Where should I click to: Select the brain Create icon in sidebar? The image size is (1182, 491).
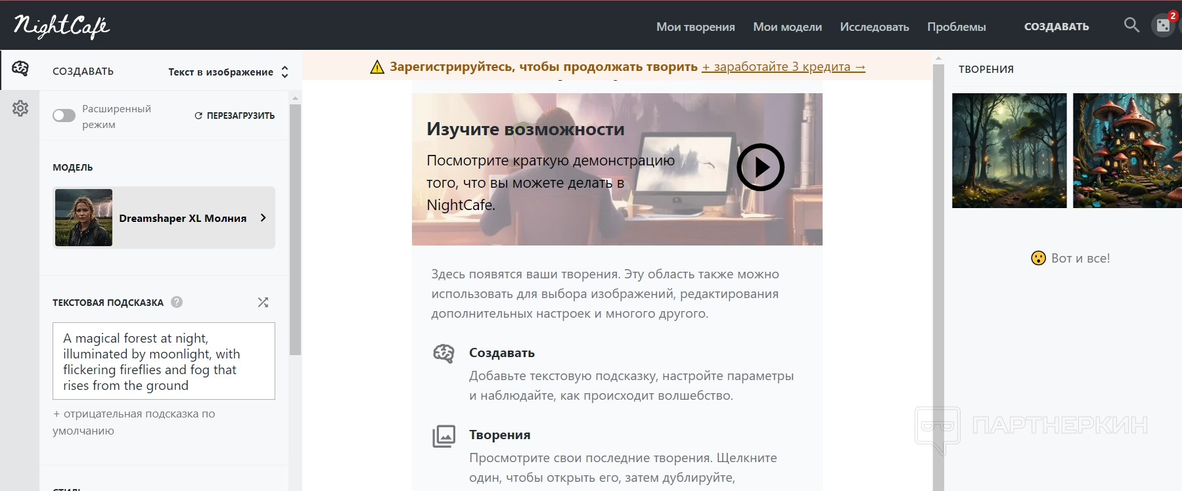[x=20, y=68]
